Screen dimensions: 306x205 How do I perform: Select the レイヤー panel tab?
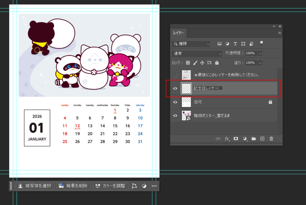tap(179, 33)
